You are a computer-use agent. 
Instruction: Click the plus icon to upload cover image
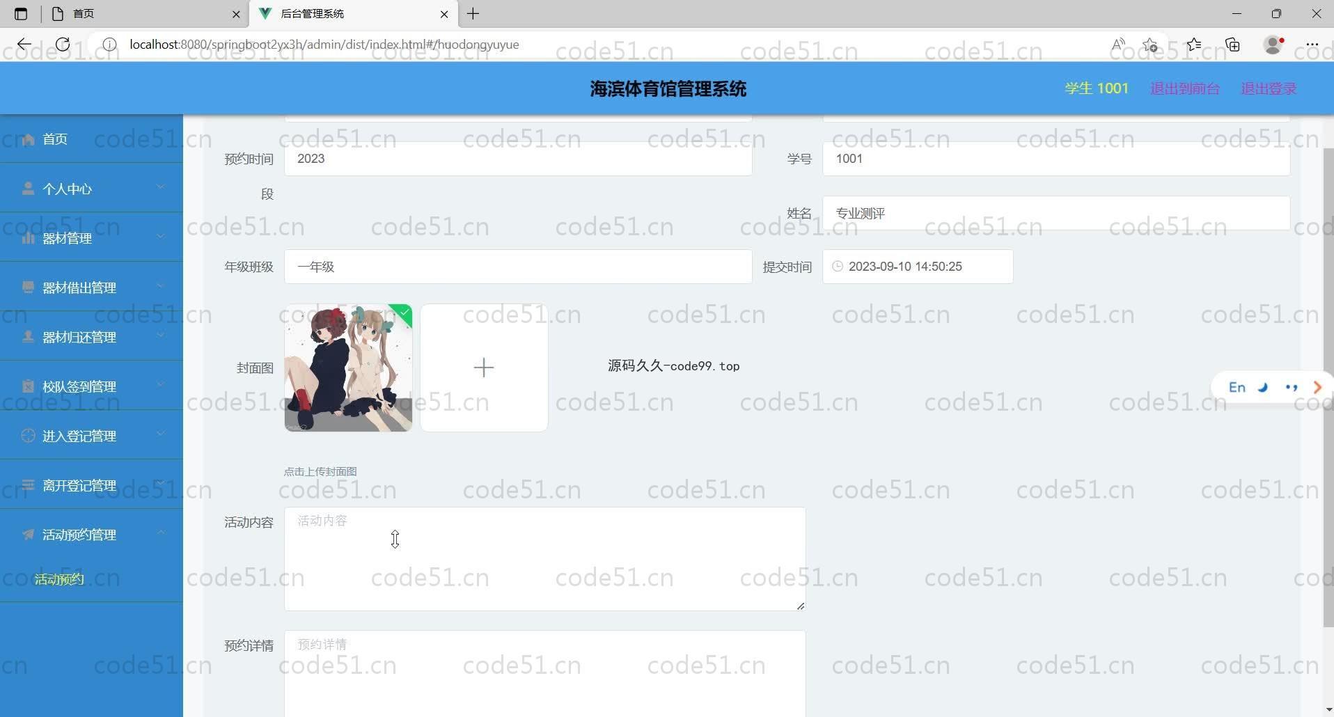tap(484, 368)
